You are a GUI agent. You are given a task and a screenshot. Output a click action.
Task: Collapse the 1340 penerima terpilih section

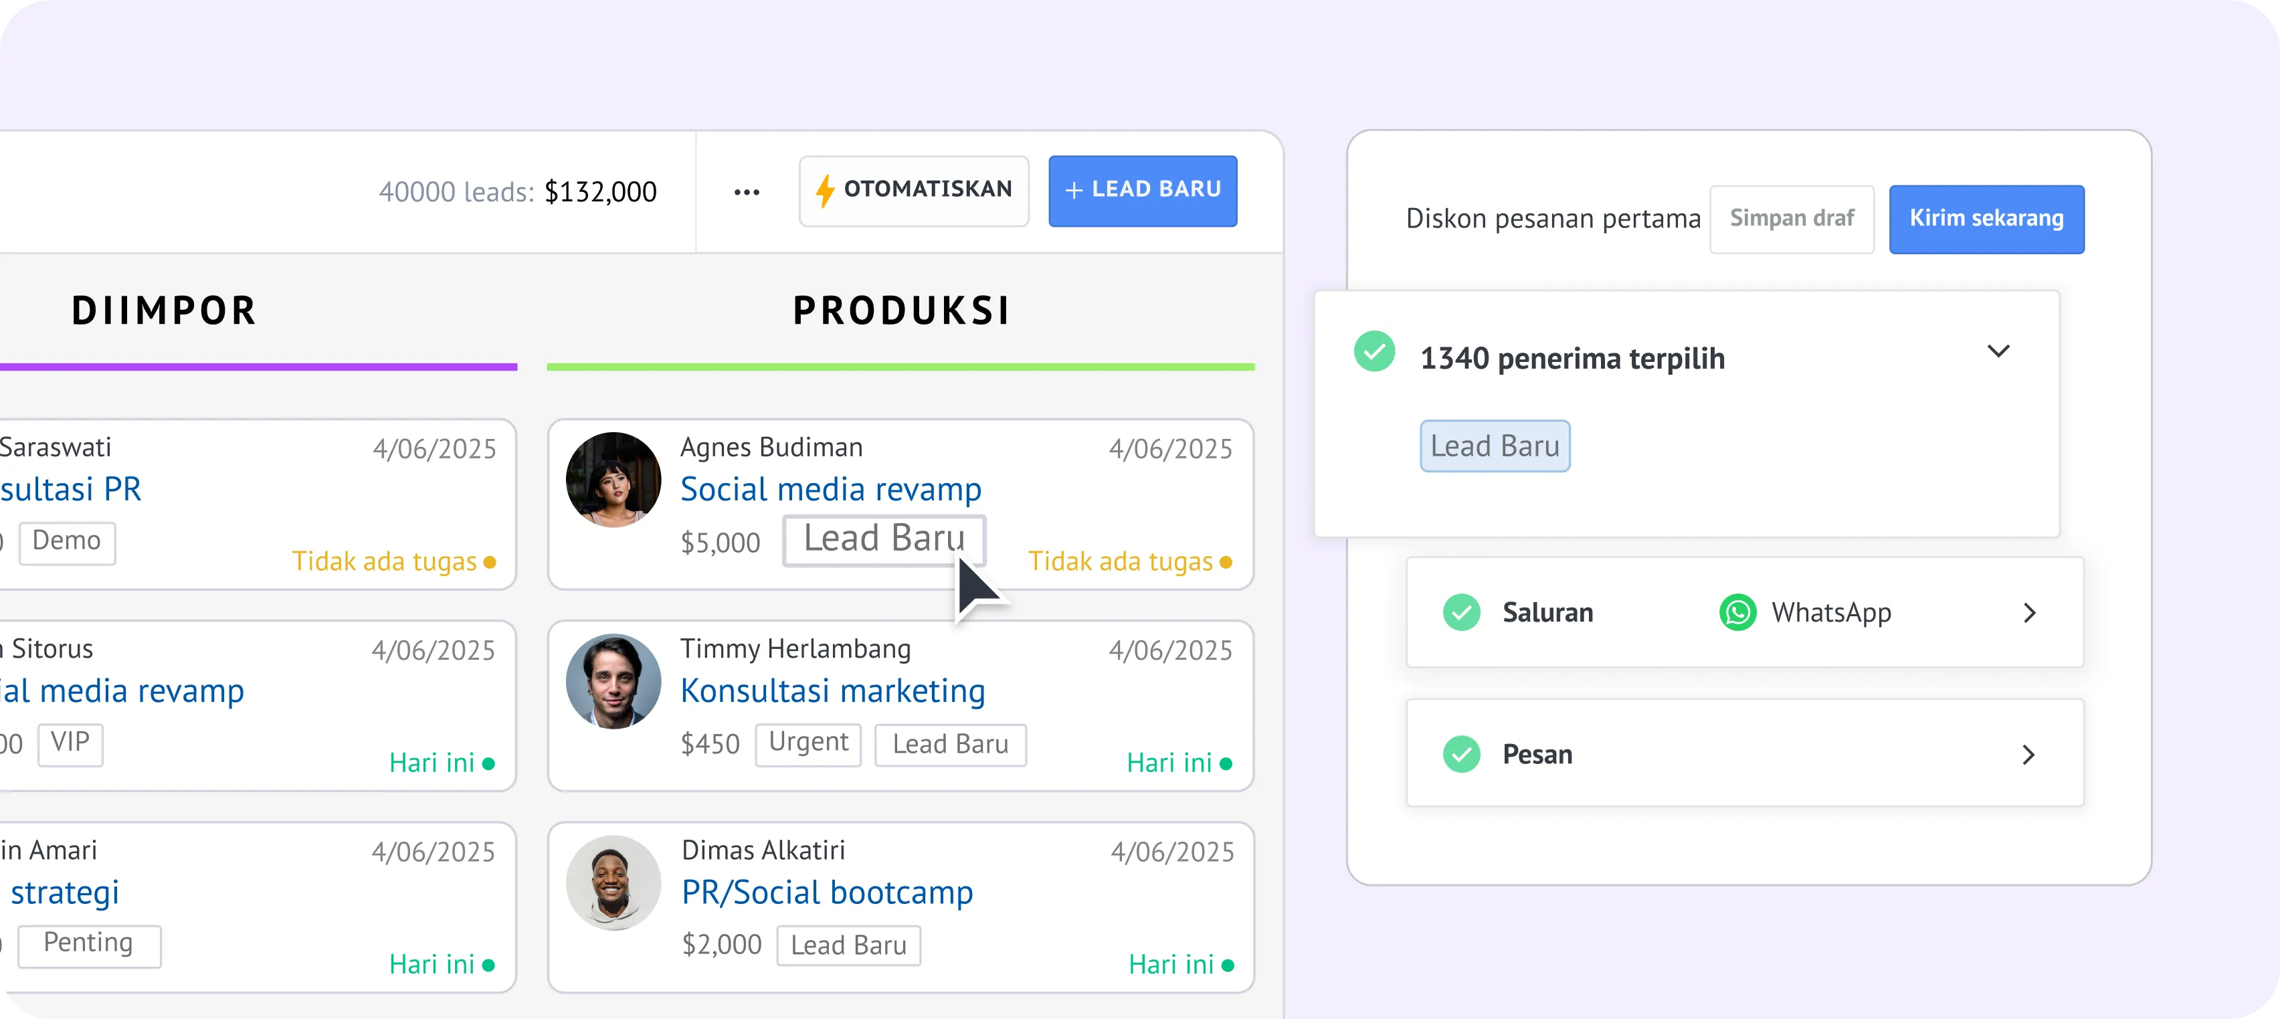(x=1998, y=351)
